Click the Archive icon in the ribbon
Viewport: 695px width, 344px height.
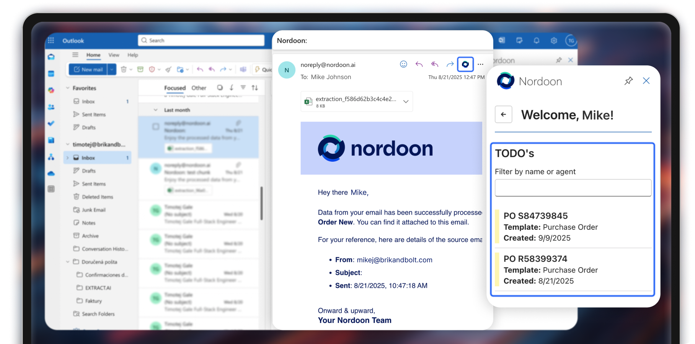pyautogui.click(x=140, y=69)
